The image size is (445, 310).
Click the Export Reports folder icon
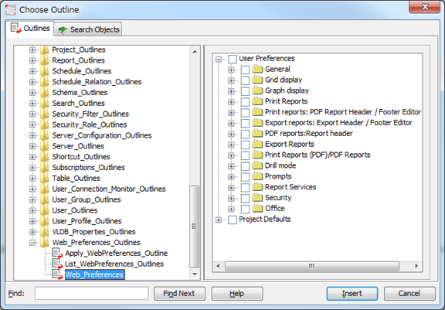(x=257, y=145)
